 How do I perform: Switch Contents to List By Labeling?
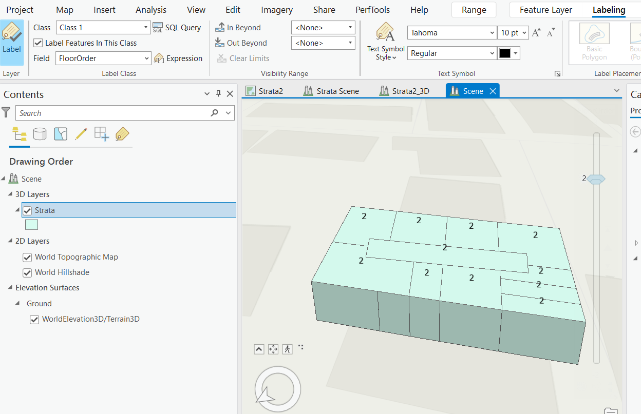pyautogui.click(x=122, y=134)
